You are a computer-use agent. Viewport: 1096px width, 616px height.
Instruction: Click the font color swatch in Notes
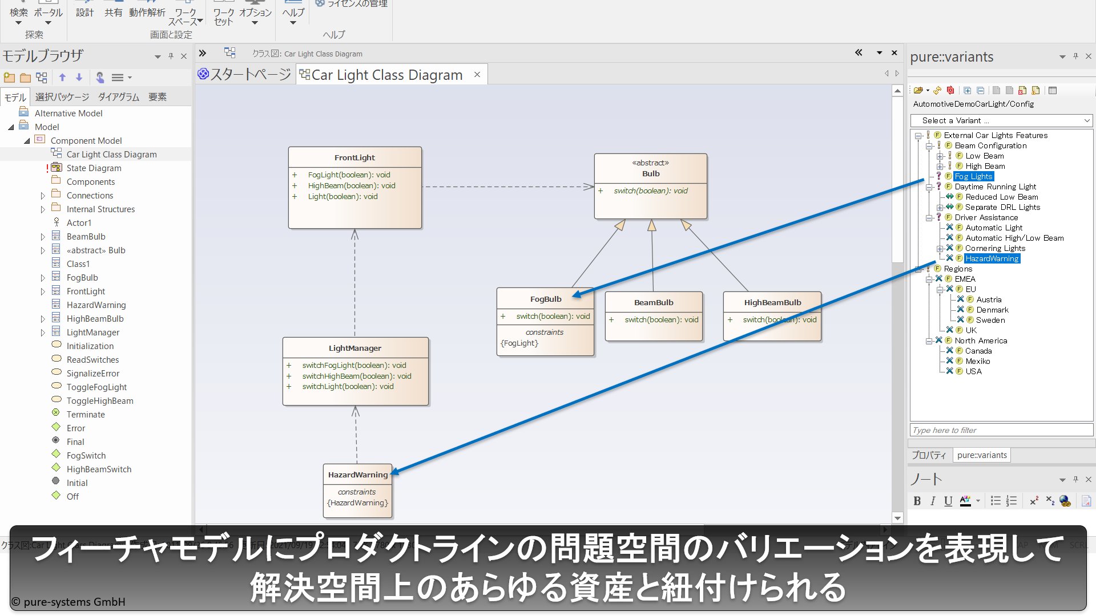[965, 501]
